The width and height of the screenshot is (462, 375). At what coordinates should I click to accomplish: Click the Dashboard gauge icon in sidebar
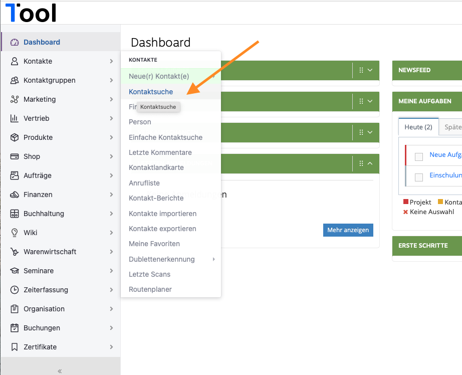tap(15, 42)
